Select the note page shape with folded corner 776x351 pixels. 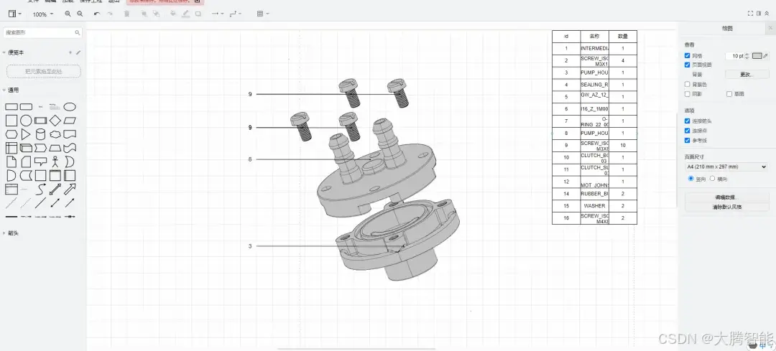coord(11,162)
